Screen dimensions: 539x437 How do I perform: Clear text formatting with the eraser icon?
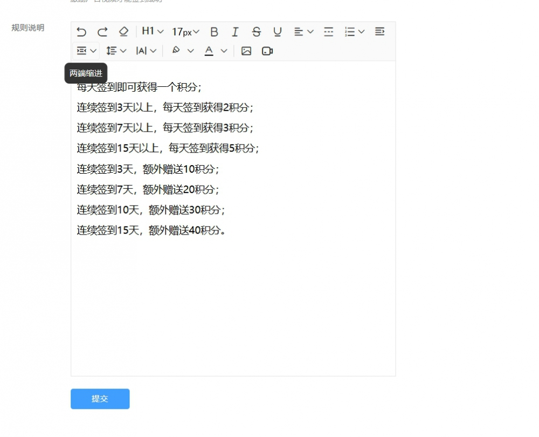point(123,32)
